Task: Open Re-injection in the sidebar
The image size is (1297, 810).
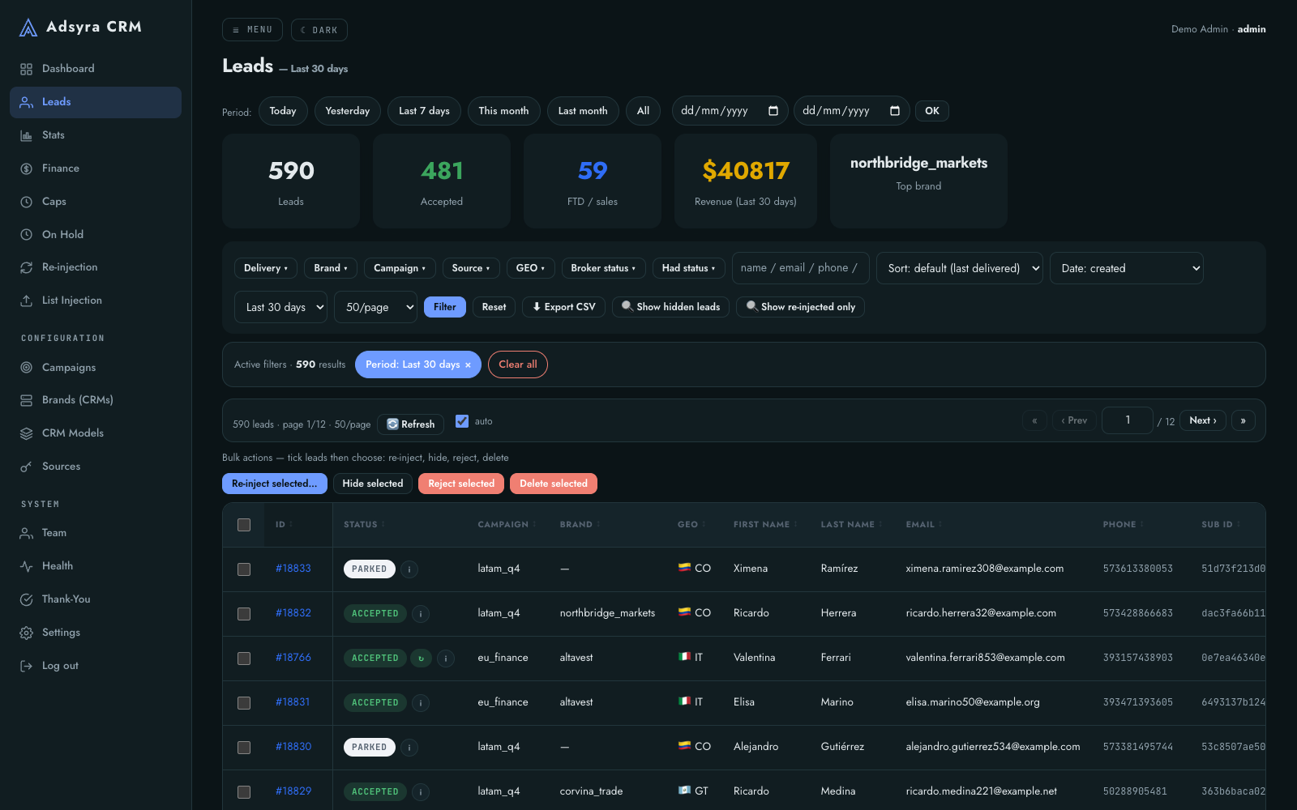Action: (96, 267)
